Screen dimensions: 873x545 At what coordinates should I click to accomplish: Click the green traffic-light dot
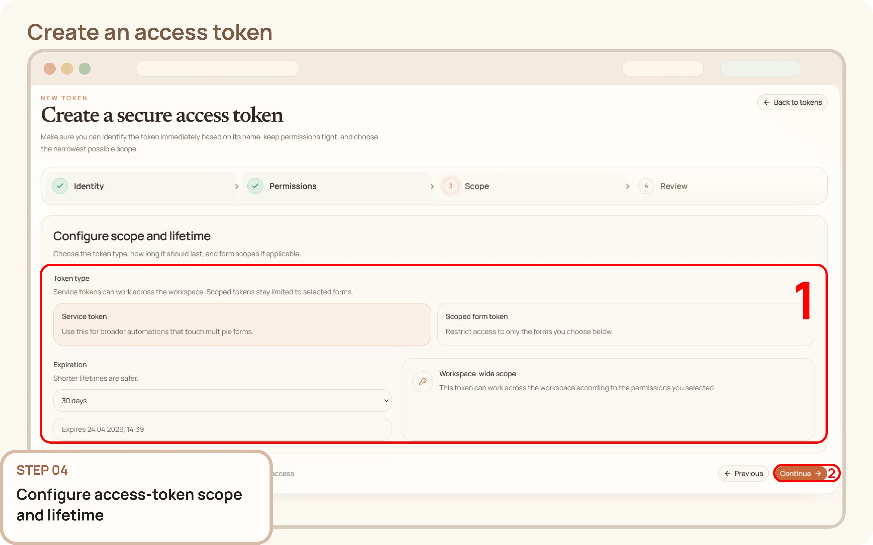(84, 68)
